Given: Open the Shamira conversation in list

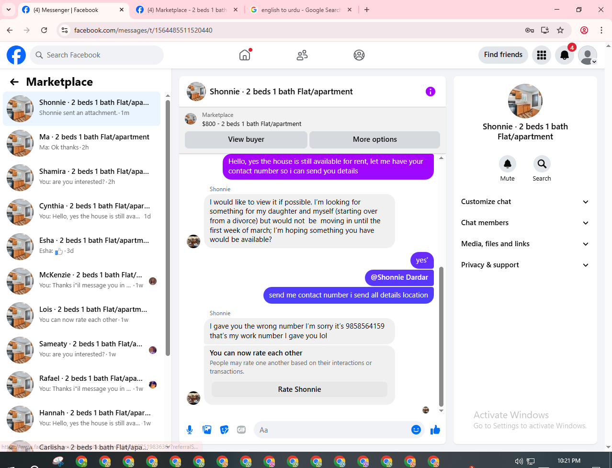Looking at the screenshot, I should 82,178.
